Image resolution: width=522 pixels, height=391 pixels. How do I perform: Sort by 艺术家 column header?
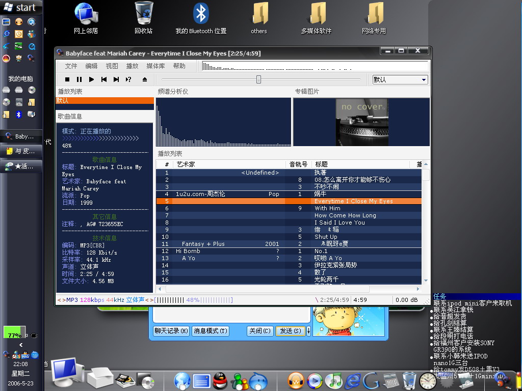[x=229, y=164]
